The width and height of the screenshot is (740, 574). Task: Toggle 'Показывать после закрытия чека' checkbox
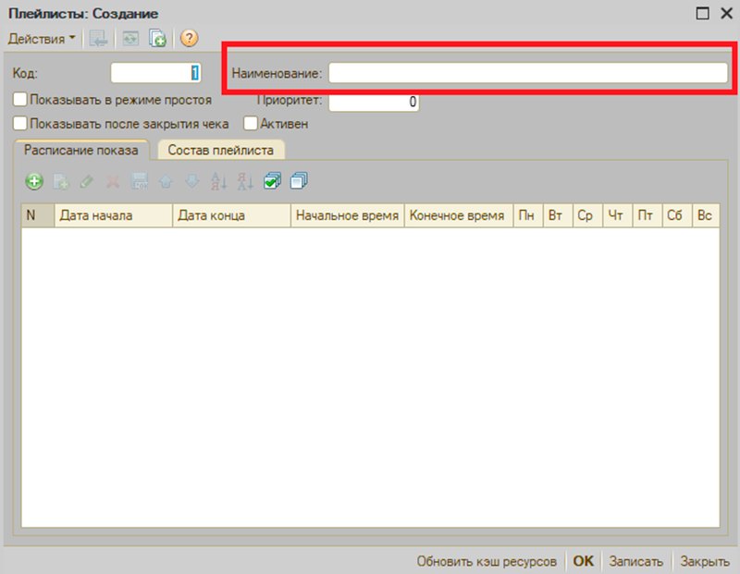click(x=19, y=124)
